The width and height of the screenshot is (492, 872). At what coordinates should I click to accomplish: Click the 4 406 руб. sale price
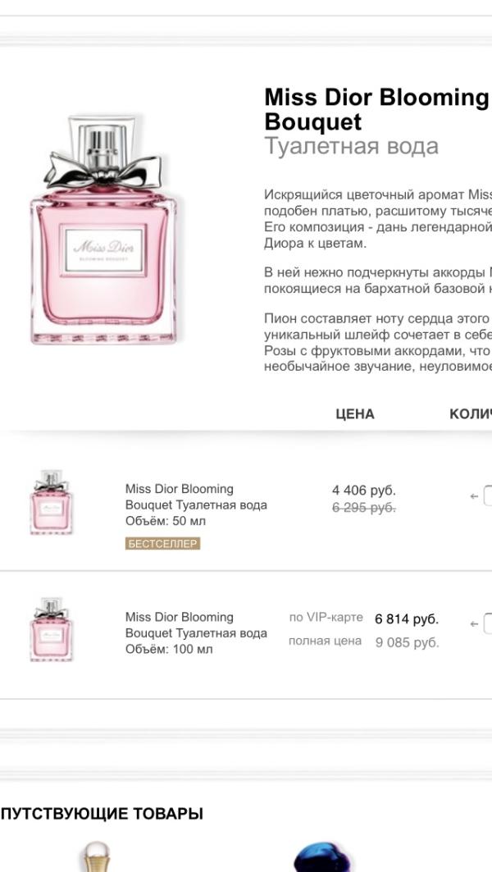363,491
